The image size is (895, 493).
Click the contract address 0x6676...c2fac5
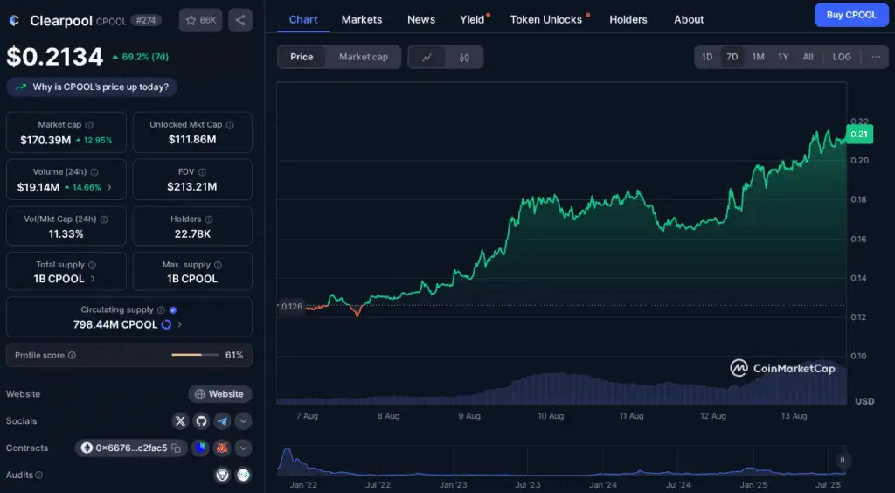131,448
